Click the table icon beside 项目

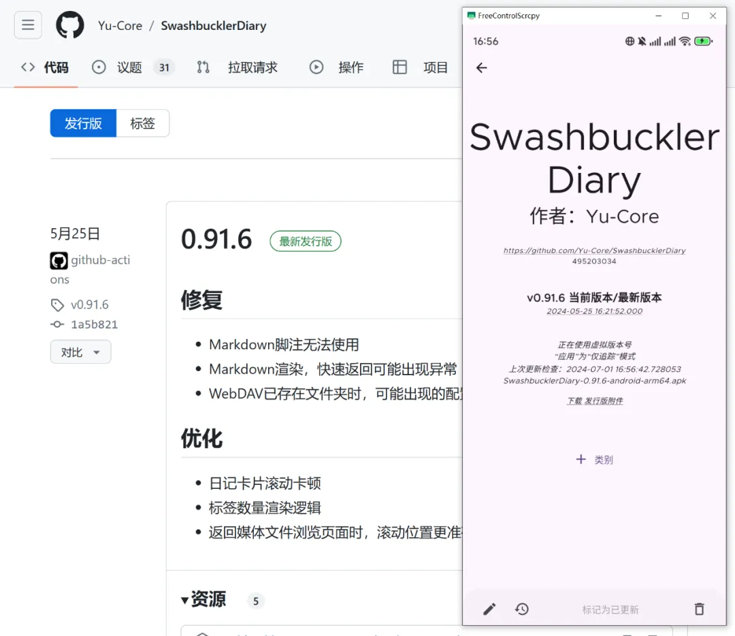[x=399, y=67]
